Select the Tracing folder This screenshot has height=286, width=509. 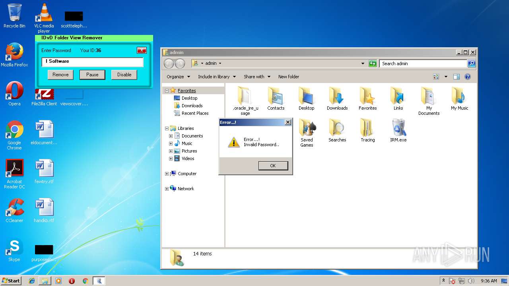point(368,130)
